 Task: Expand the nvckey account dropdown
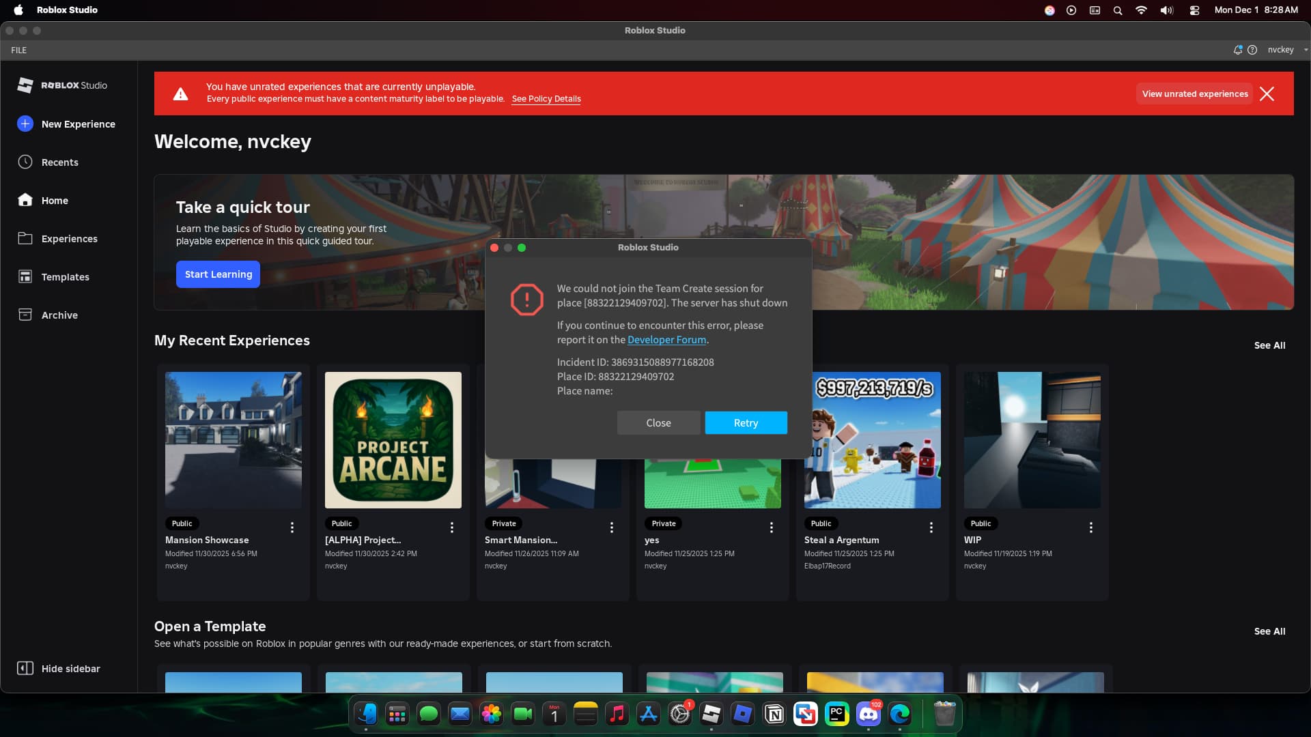(x=1306, y=50)
